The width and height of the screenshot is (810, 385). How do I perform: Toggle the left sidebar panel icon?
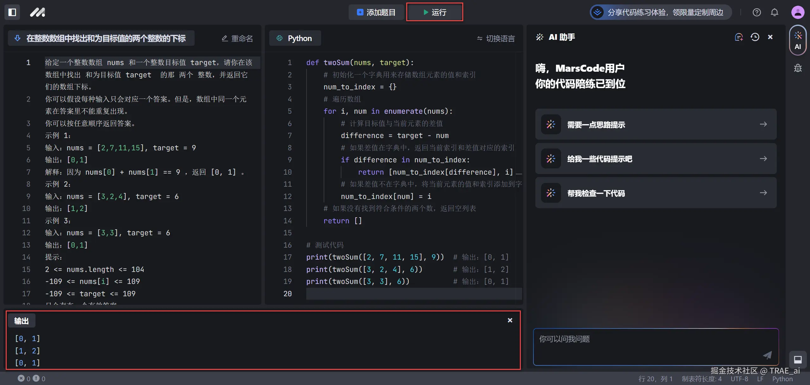[x=12, y=12]
